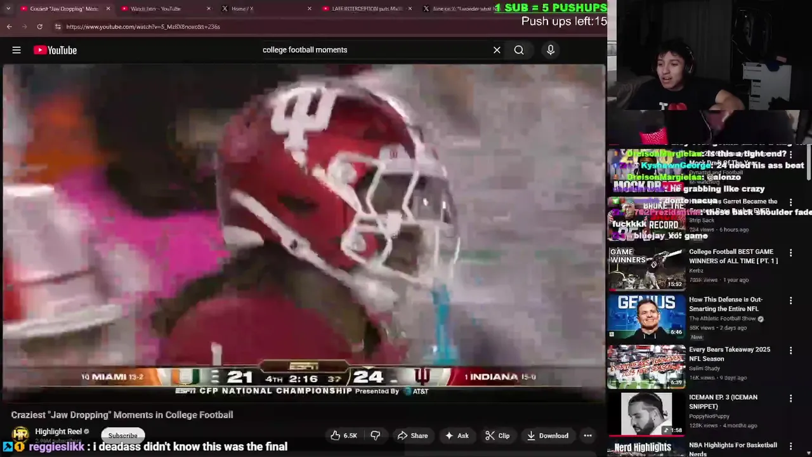
Task: Open the ICEMAN EP. 3 video thumbnail
Action: pyautogui.click(x=646, y=414)
